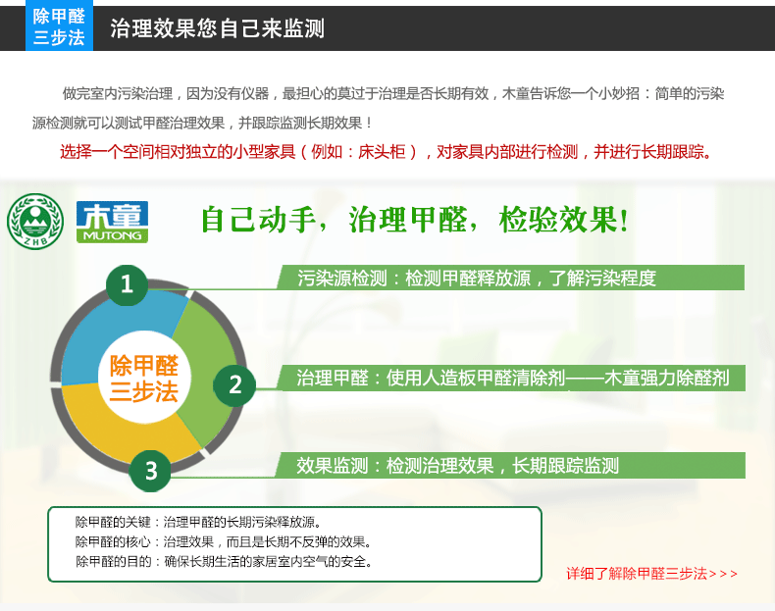Viewport: 775px width, 611px height.
Task: Click the line 除甲醛的关键：治理甲醛的长期污染释放源
Action: pos(199,522)
